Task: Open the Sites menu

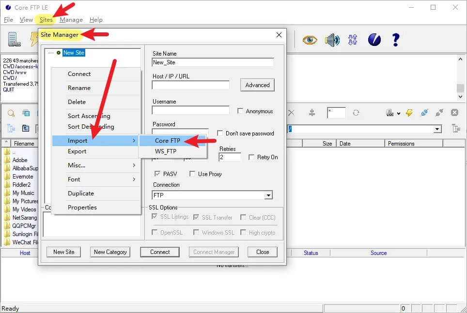Action: [46, 20]
